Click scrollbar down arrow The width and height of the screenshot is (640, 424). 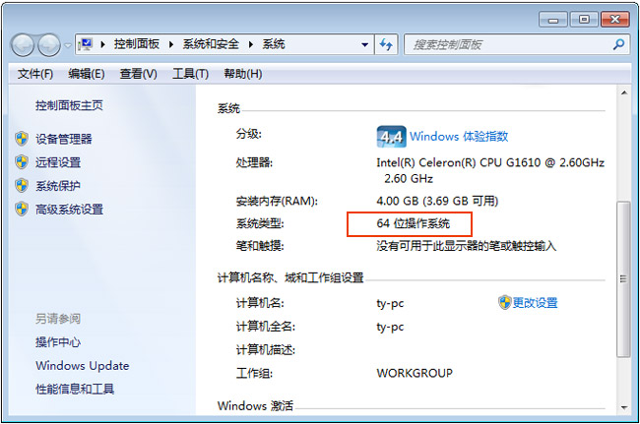tap(623, 407)
